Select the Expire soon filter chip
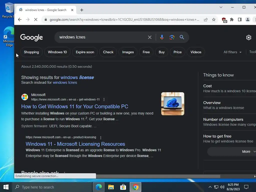The height and width of the screenshot is (192, 256). 85,52
